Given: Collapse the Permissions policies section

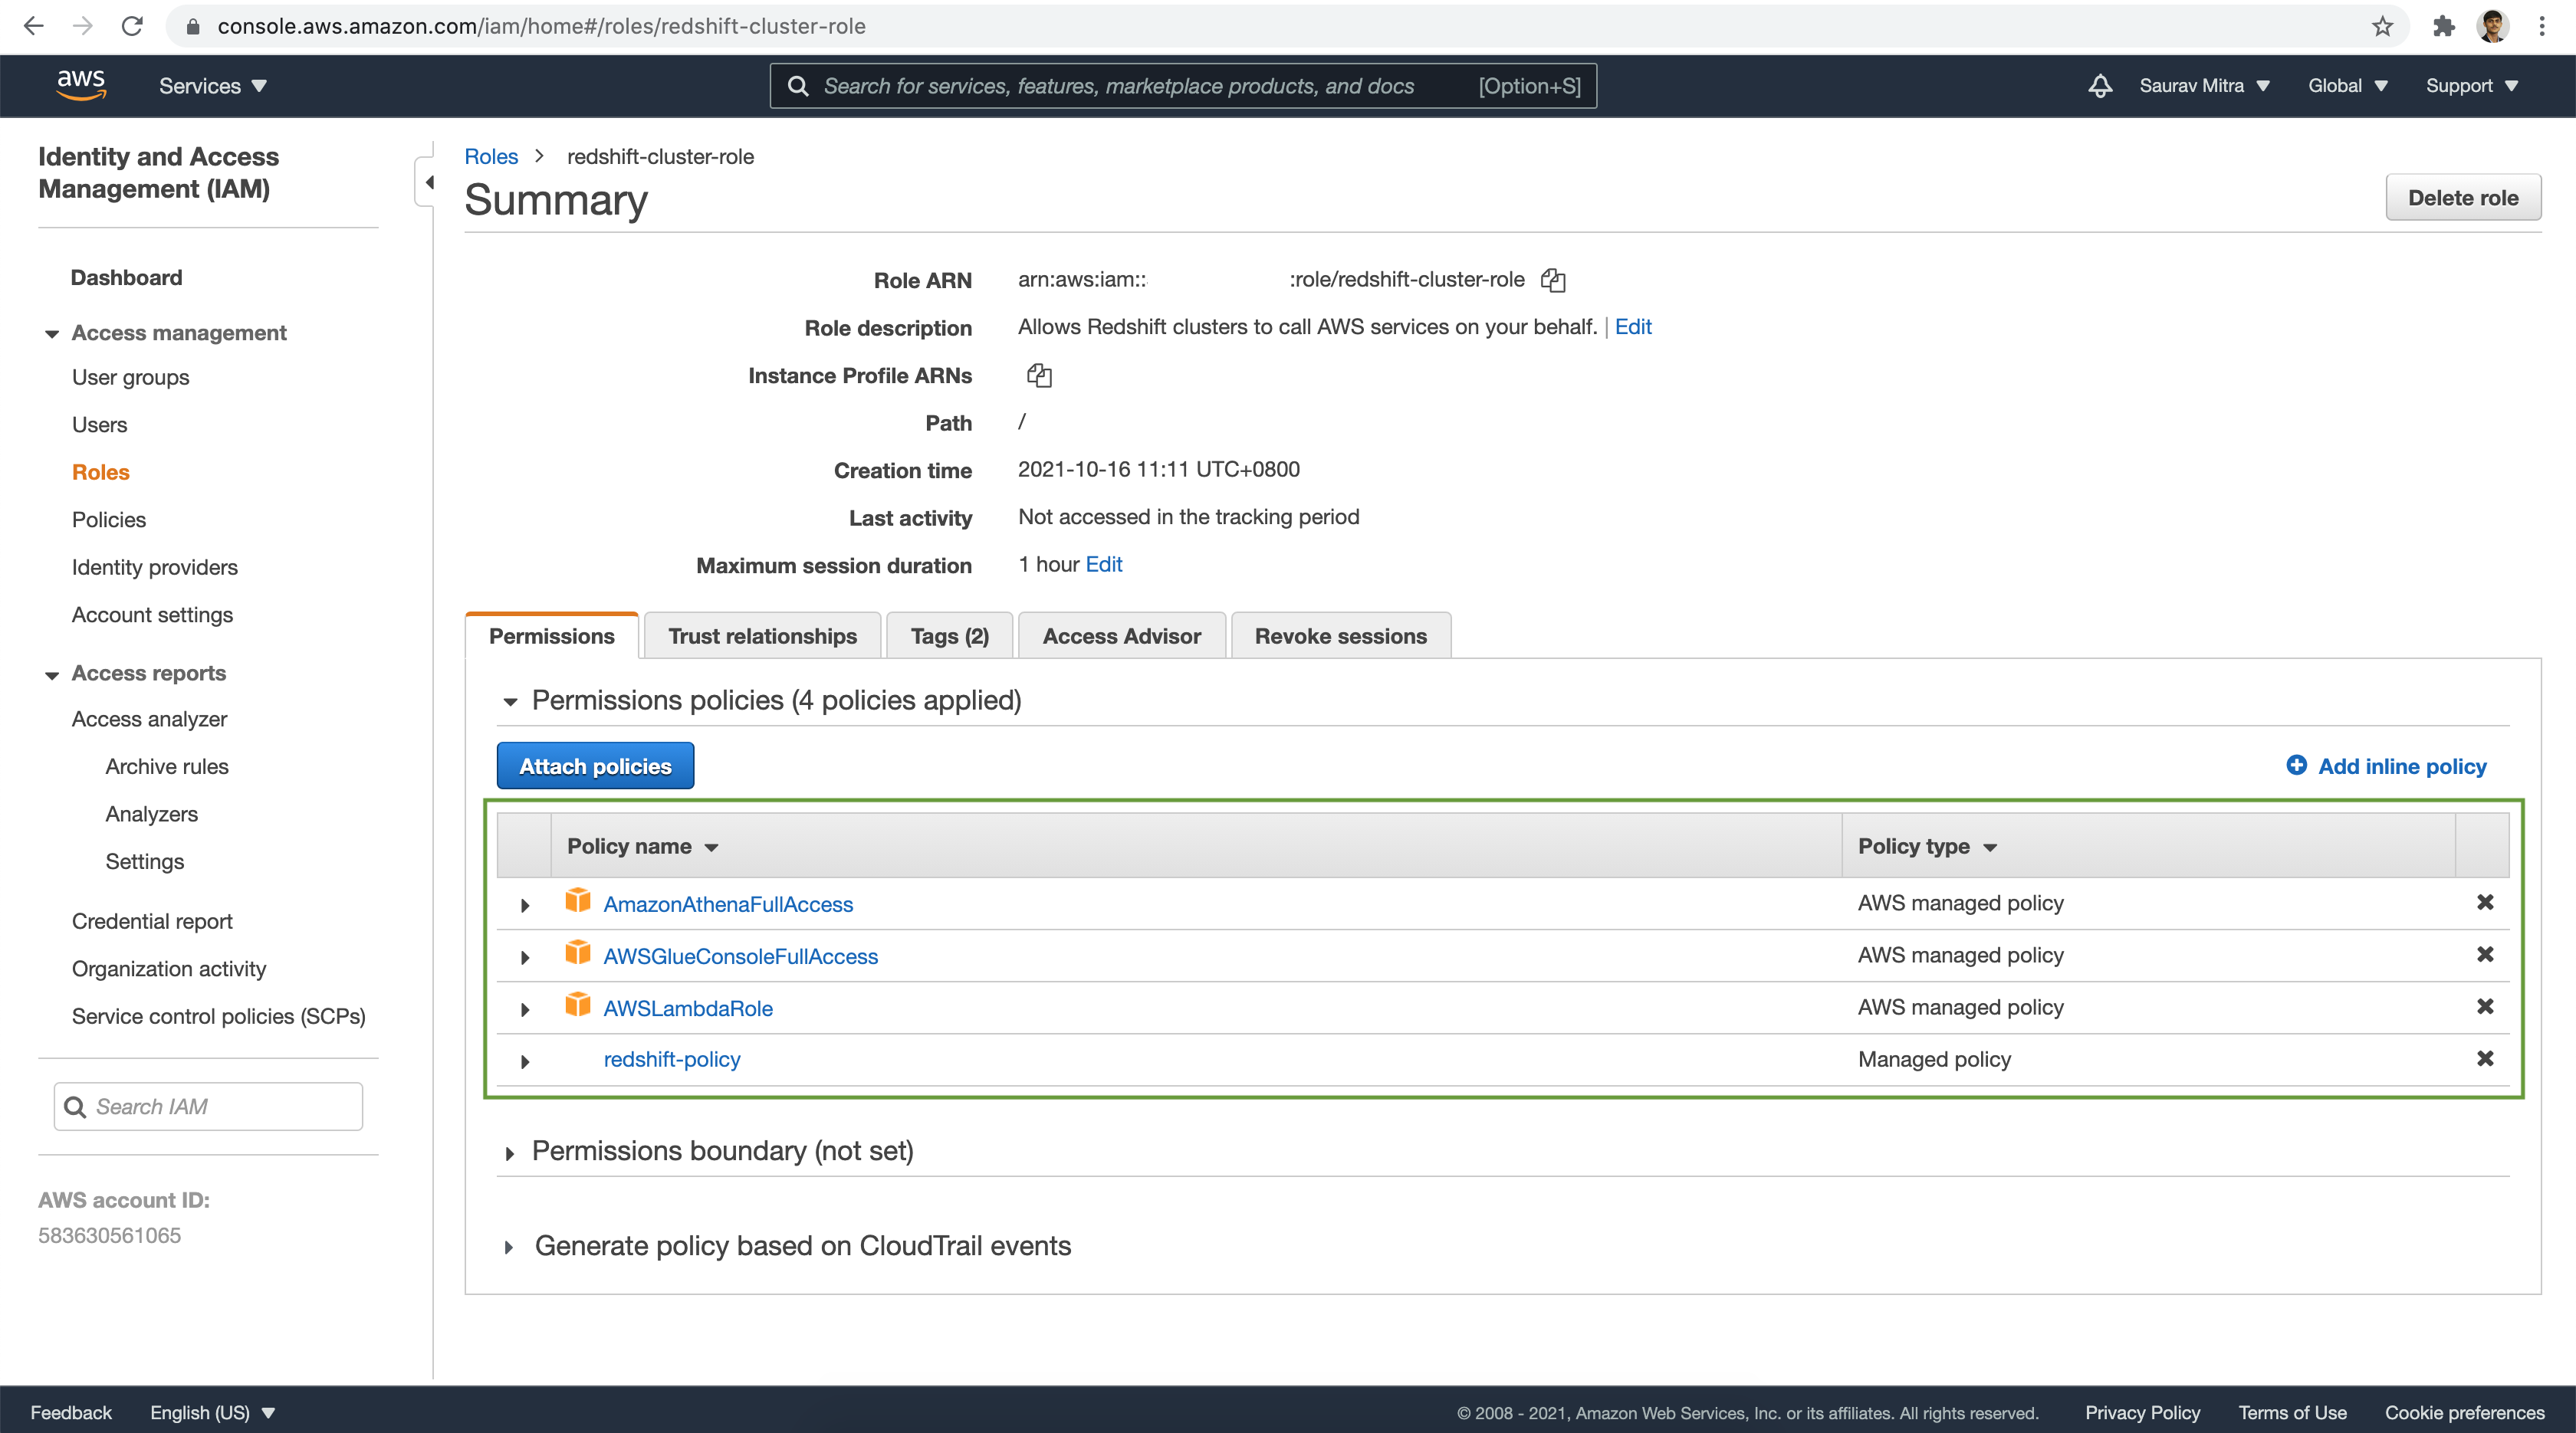Looking at the screenshot, I should [x=510, y=703].
